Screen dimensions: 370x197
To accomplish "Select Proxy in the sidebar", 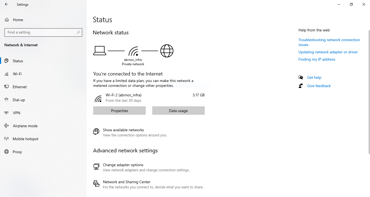I will click(x=43, y=152).
